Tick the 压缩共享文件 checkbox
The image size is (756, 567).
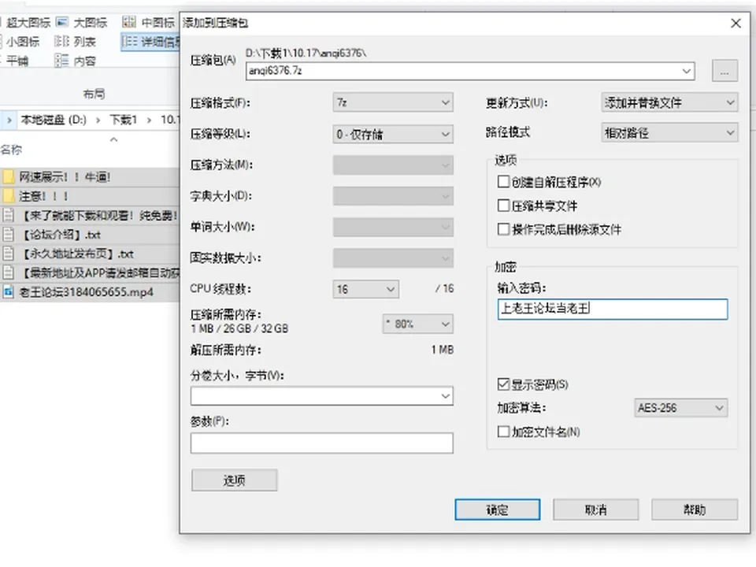pyautogui.click(x=503, y=206)
